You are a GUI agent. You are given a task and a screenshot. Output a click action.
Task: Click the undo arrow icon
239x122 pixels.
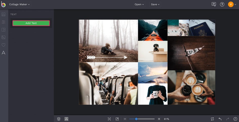pos(220,119)
